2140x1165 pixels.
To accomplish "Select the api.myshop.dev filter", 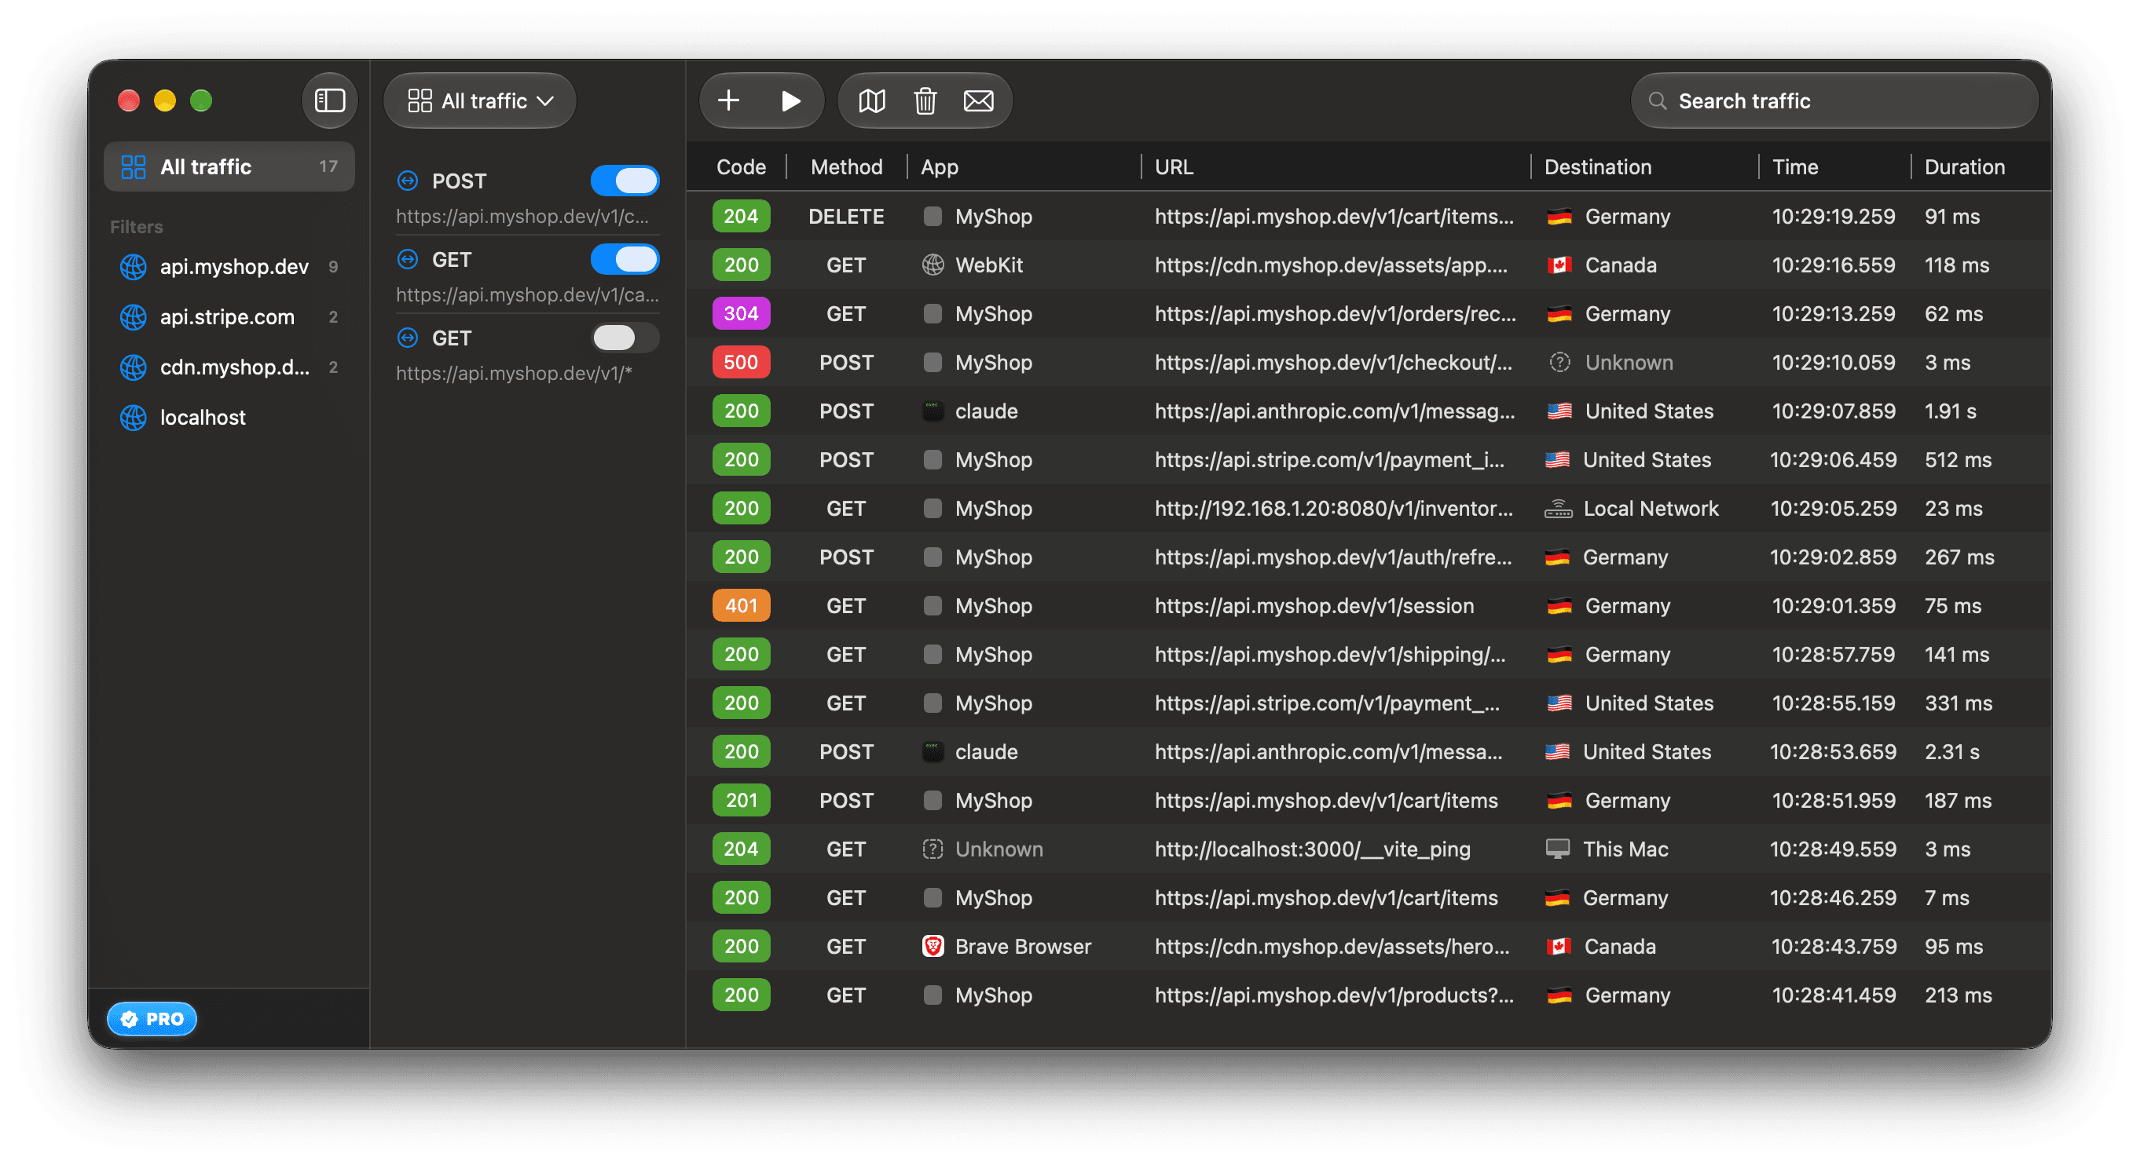I will [229, 267].
